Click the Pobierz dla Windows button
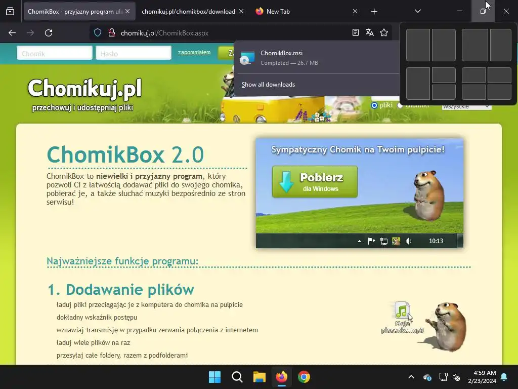Image resolution: width=518 pixels, height=389 pixels. [315, 182]
